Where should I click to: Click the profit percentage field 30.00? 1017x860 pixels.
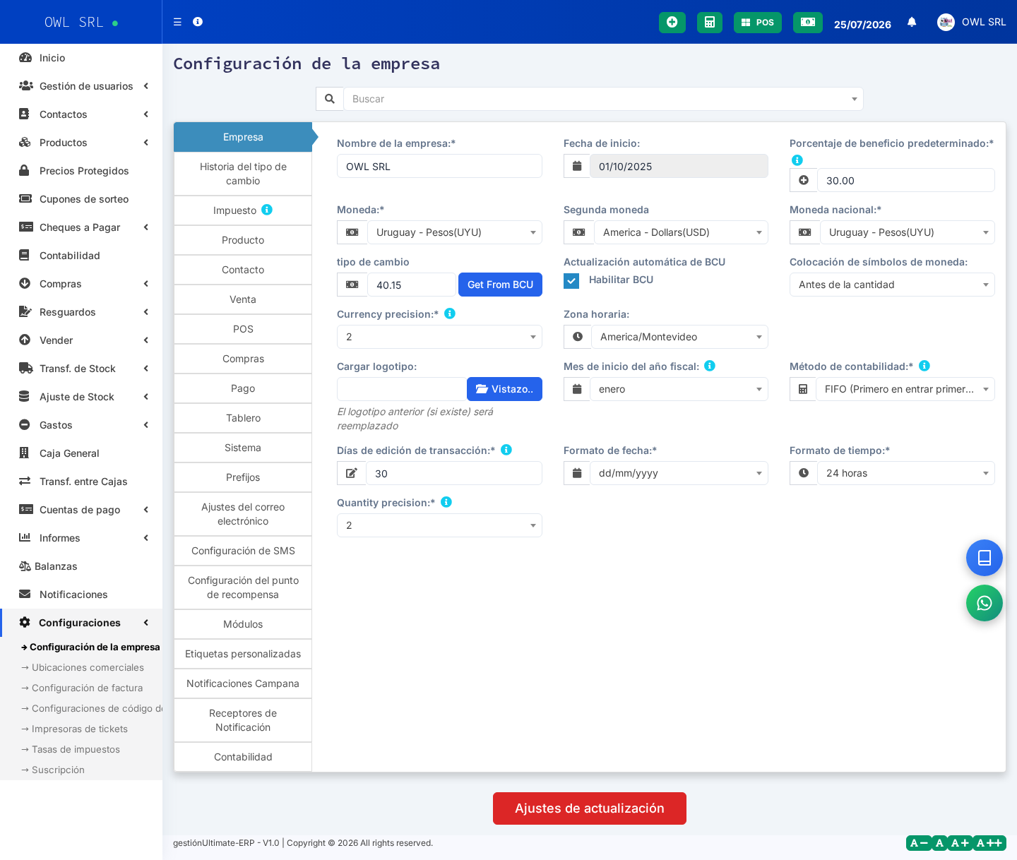coord(906,180)
